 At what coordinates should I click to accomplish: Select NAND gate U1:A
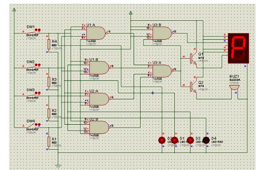pos(96,33)
